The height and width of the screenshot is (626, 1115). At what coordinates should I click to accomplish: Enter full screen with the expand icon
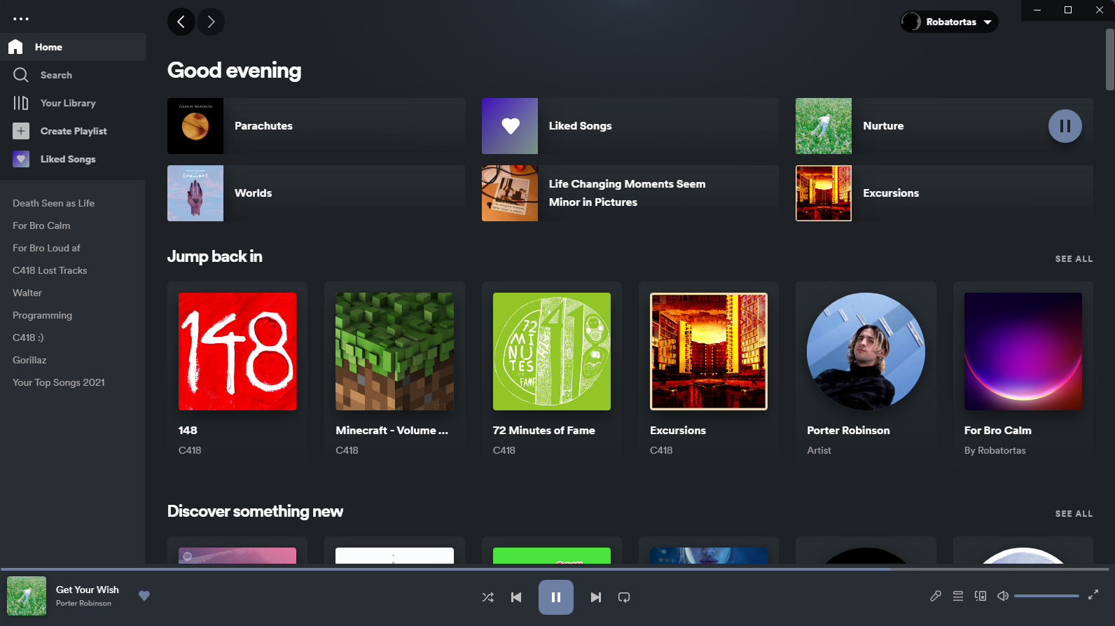coord(1093,594)
